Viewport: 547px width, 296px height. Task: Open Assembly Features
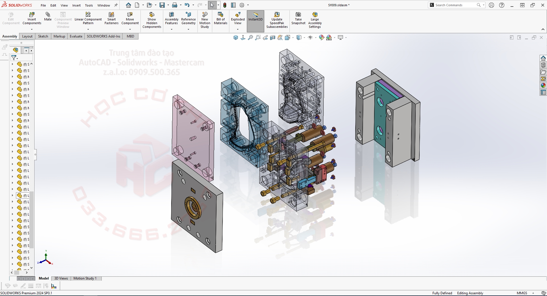[172, 18]
